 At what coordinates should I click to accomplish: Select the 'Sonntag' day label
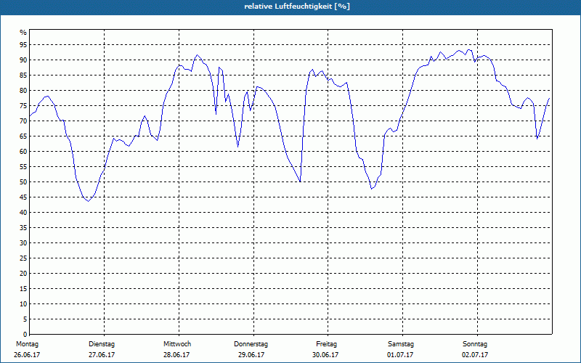(x=475, y=344)
